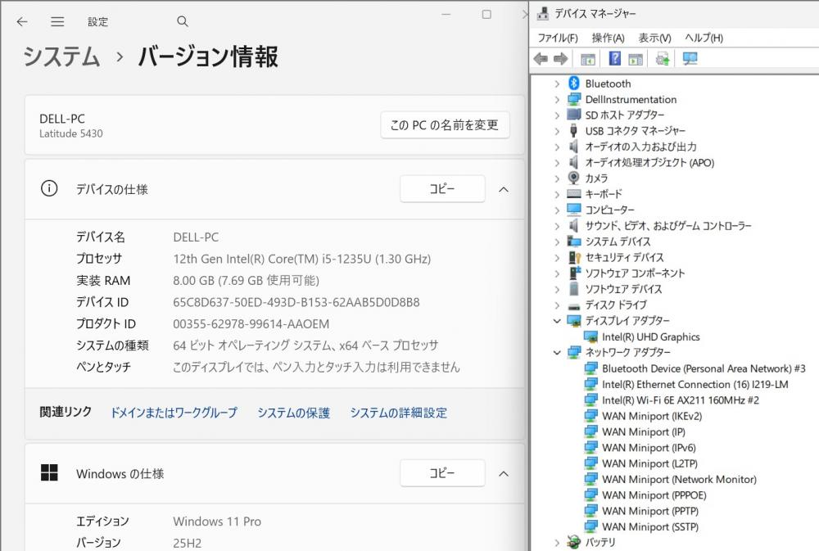Select WAN Miniport (IP) entry

coord(644,431)
